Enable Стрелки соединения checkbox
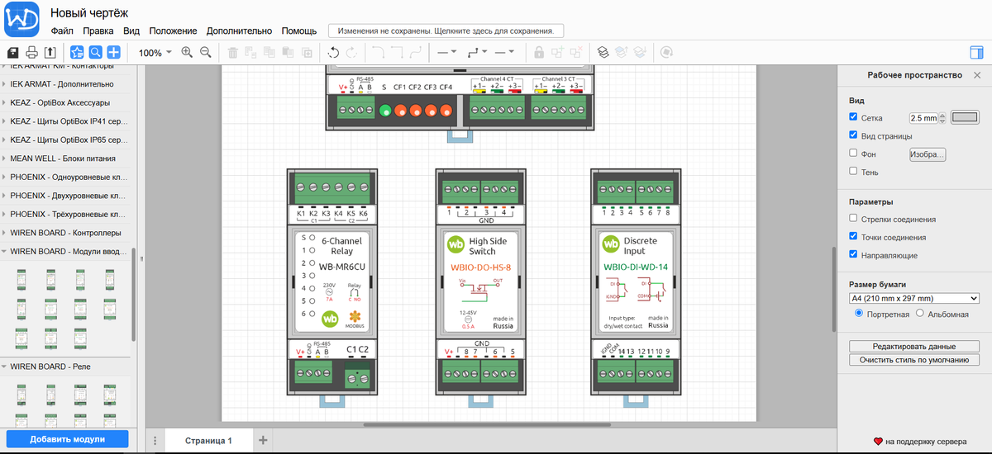 [854, 219]
